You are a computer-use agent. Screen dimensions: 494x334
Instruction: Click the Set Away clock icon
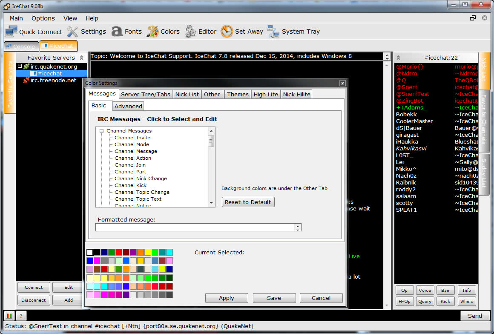227,32
